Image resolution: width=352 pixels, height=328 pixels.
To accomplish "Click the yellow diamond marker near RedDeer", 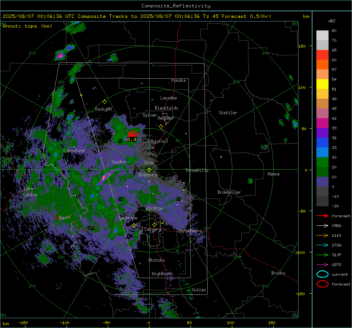I will click(161, 127).
